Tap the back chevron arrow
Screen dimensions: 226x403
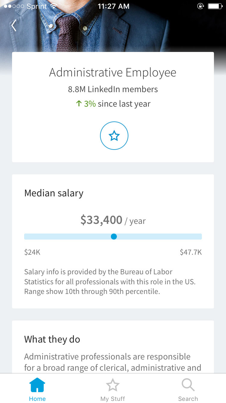click(14, 26)
